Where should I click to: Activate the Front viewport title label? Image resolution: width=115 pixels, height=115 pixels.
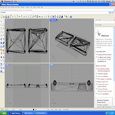coord(7,65)
